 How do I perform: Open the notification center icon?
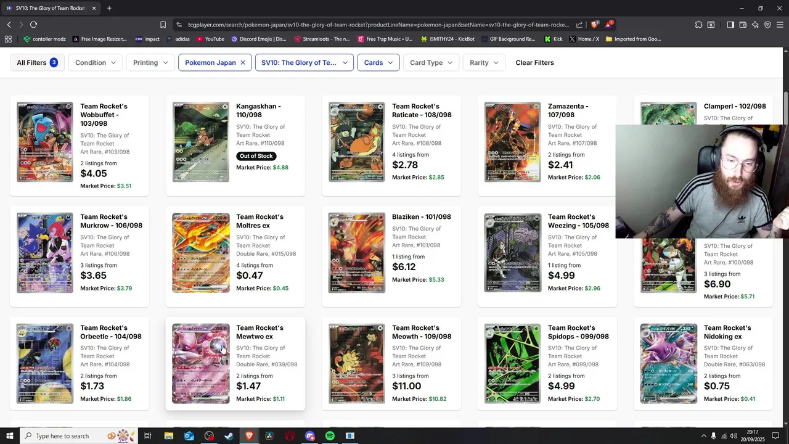click(x=776, y=436)
